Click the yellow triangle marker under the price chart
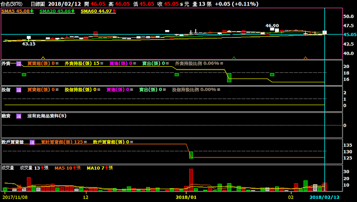Viewport: 357px width, 202px height. tap(43, 58)
